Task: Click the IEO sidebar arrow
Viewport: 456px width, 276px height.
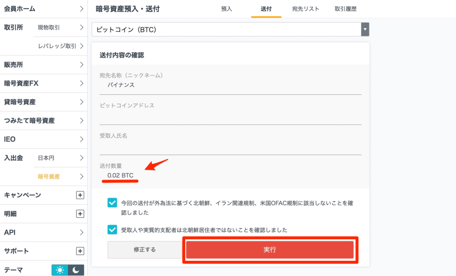Action: 81,139
